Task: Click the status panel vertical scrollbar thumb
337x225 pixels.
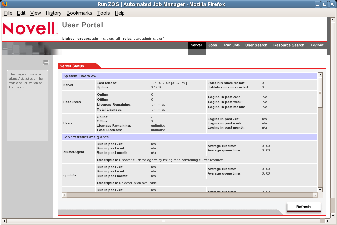Action: click(320, 92)
